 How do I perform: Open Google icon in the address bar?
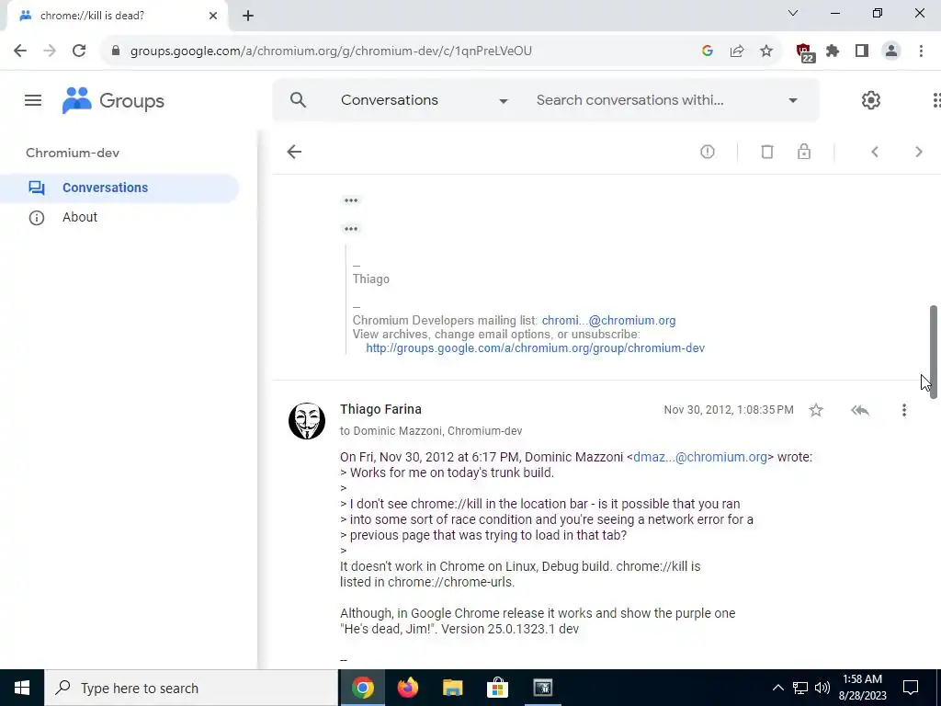pyautogui.click(x=708, y=51)
